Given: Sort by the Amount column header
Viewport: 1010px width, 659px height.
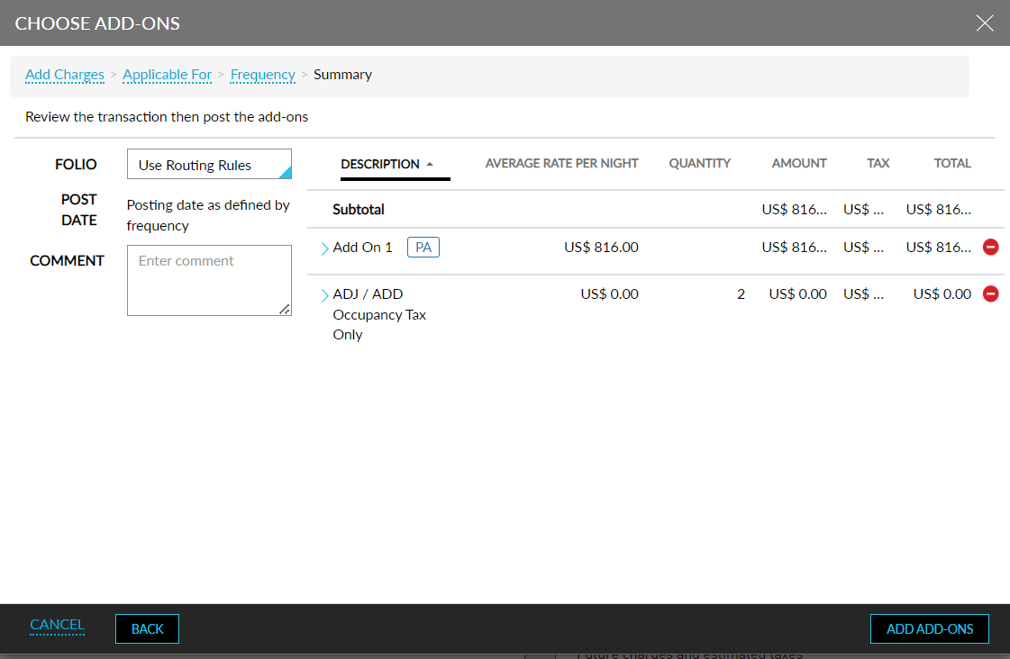Looking at the screenshot, I should point(799,164).
